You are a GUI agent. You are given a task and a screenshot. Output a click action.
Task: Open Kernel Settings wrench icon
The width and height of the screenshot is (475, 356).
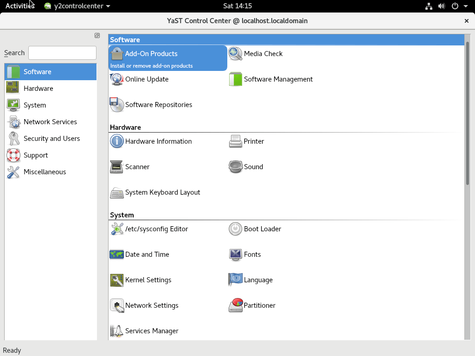(116, 280)
